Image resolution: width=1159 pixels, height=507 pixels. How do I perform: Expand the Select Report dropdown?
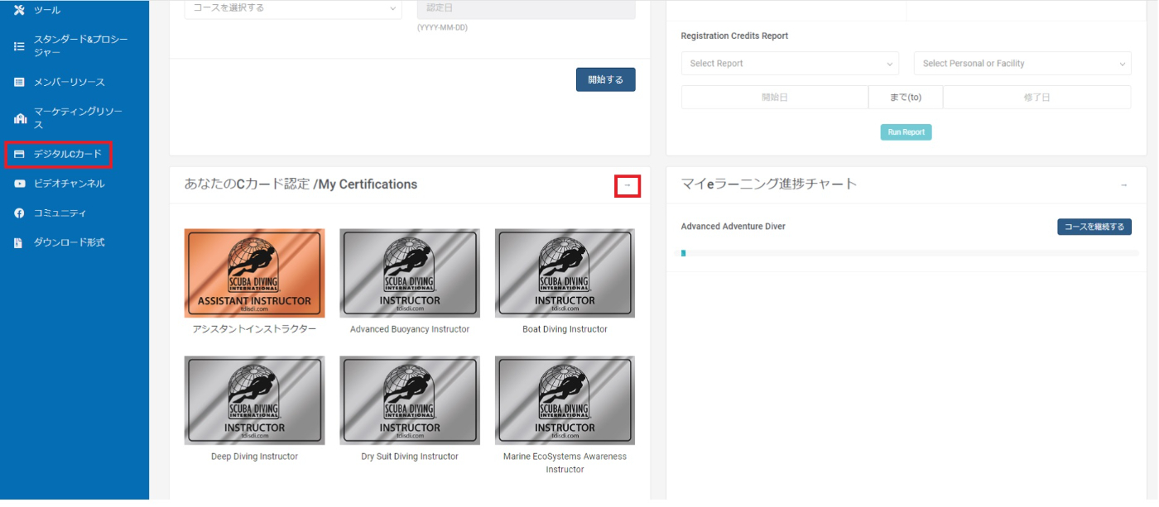click(x=790, y=64)
